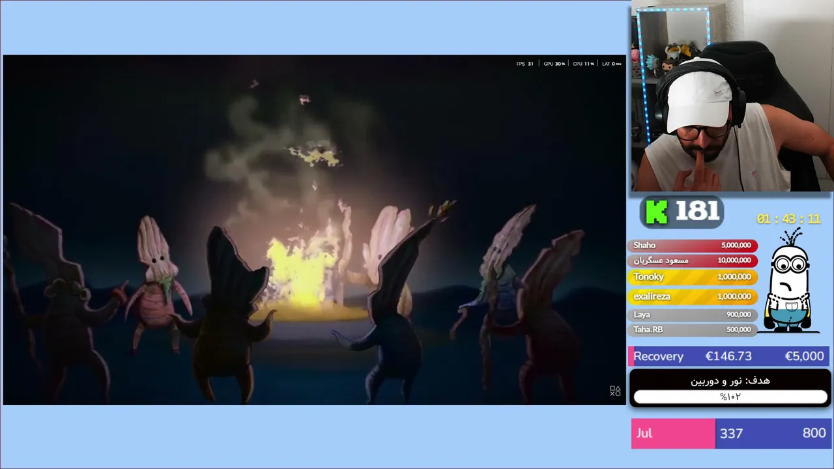The height and width of the screenshot is (469, 834).
Task: Click the 337 value in the Jul bar
Action: pyautogui.click(x=731, y=433)
